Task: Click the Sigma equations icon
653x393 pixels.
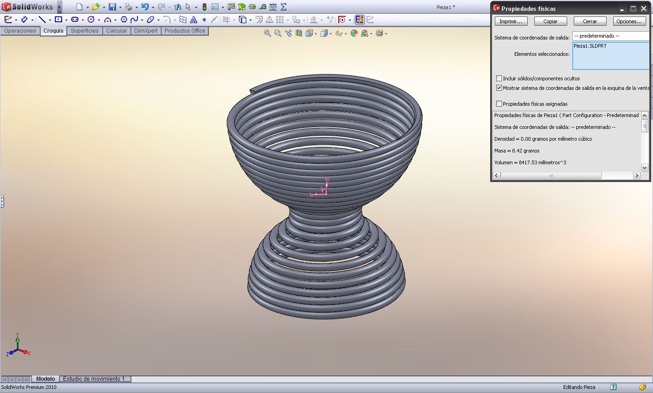Action: (x=283, y=7)
